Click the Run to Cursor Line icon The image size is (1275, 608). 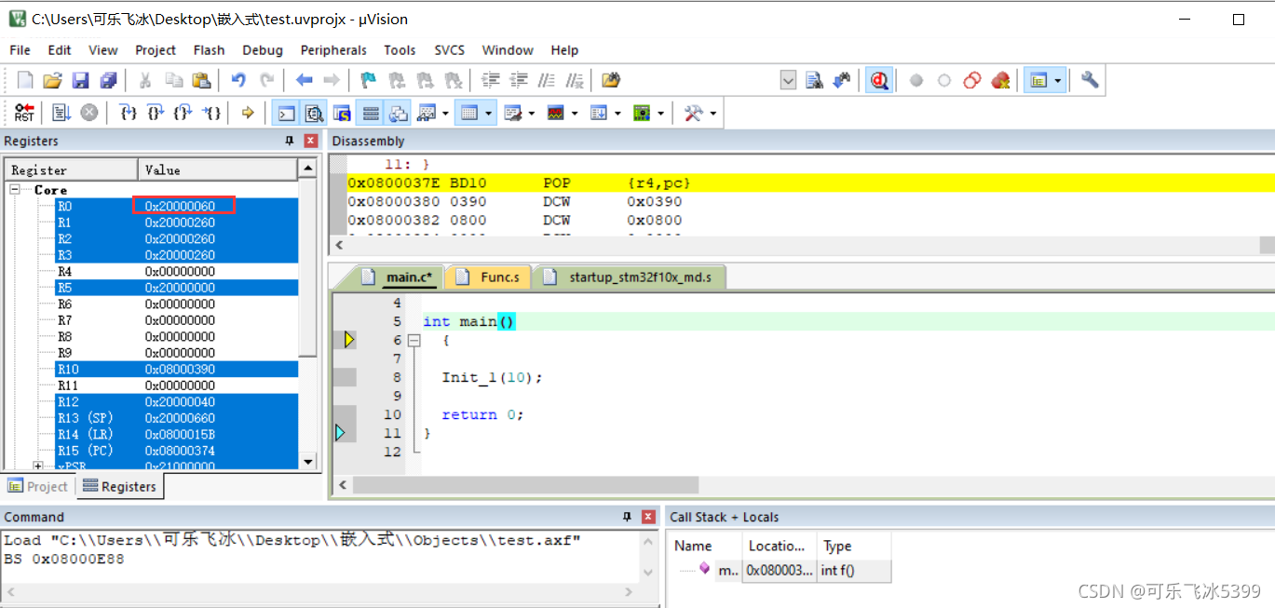(211, 113)
